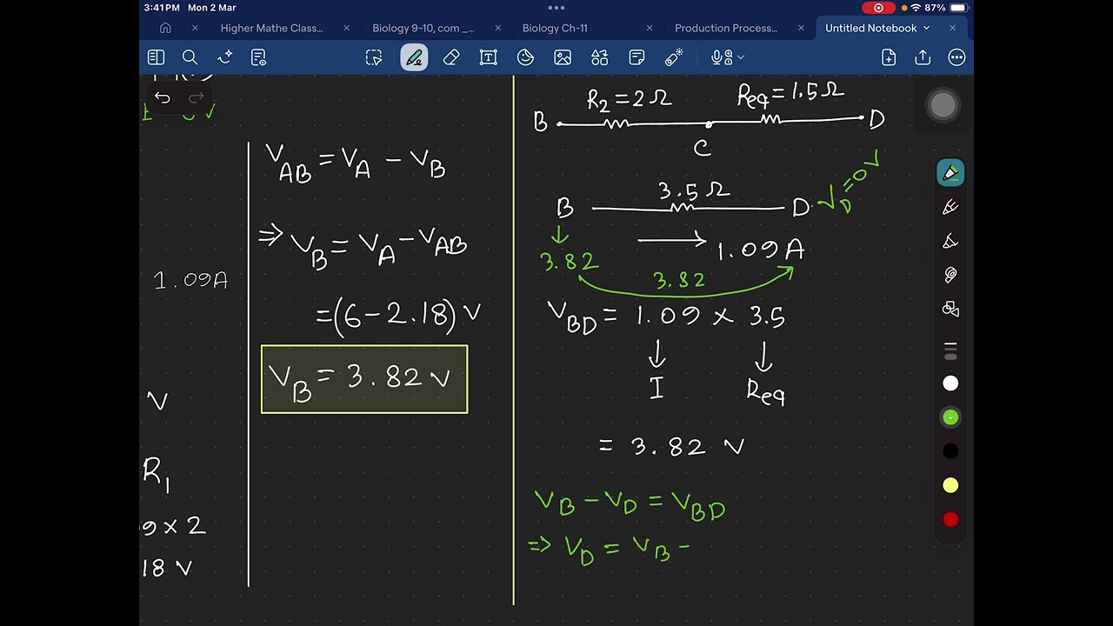Pick the white ink color

pyautogui.click(x=950, y=383)
